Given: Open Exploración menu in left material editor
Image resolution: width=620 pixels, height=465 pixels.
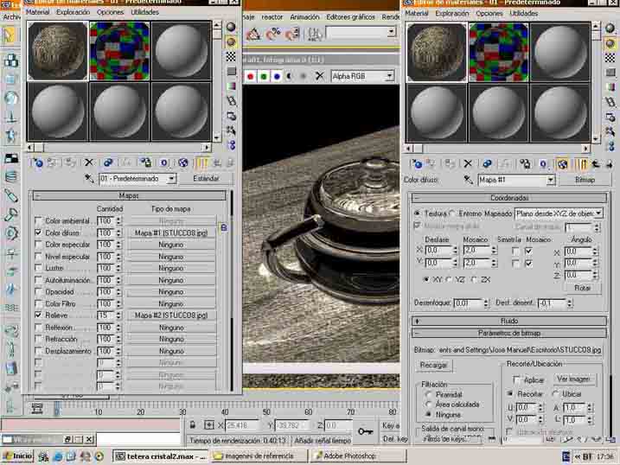Looking at the screenshot, I should pos(74,12).
